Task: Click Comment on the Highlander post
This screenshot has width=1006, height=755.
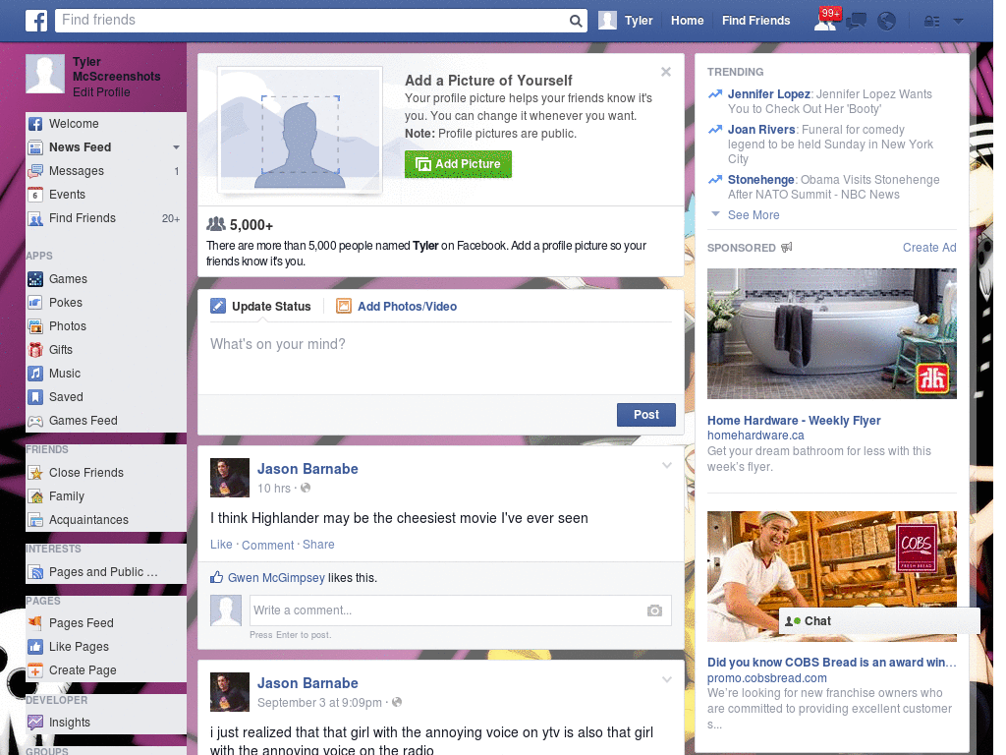Action: 267,545
